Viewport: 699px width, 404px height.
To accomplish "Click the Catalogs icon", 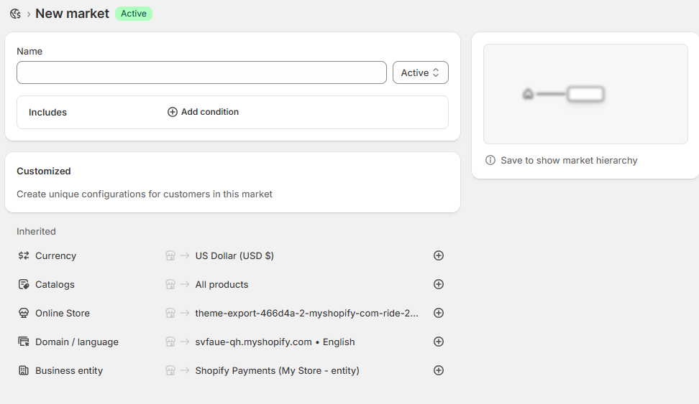I will pos(24,284).
